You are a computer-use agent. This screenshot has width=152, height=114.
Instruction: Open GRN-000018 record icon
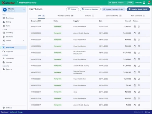click(139, 98)
